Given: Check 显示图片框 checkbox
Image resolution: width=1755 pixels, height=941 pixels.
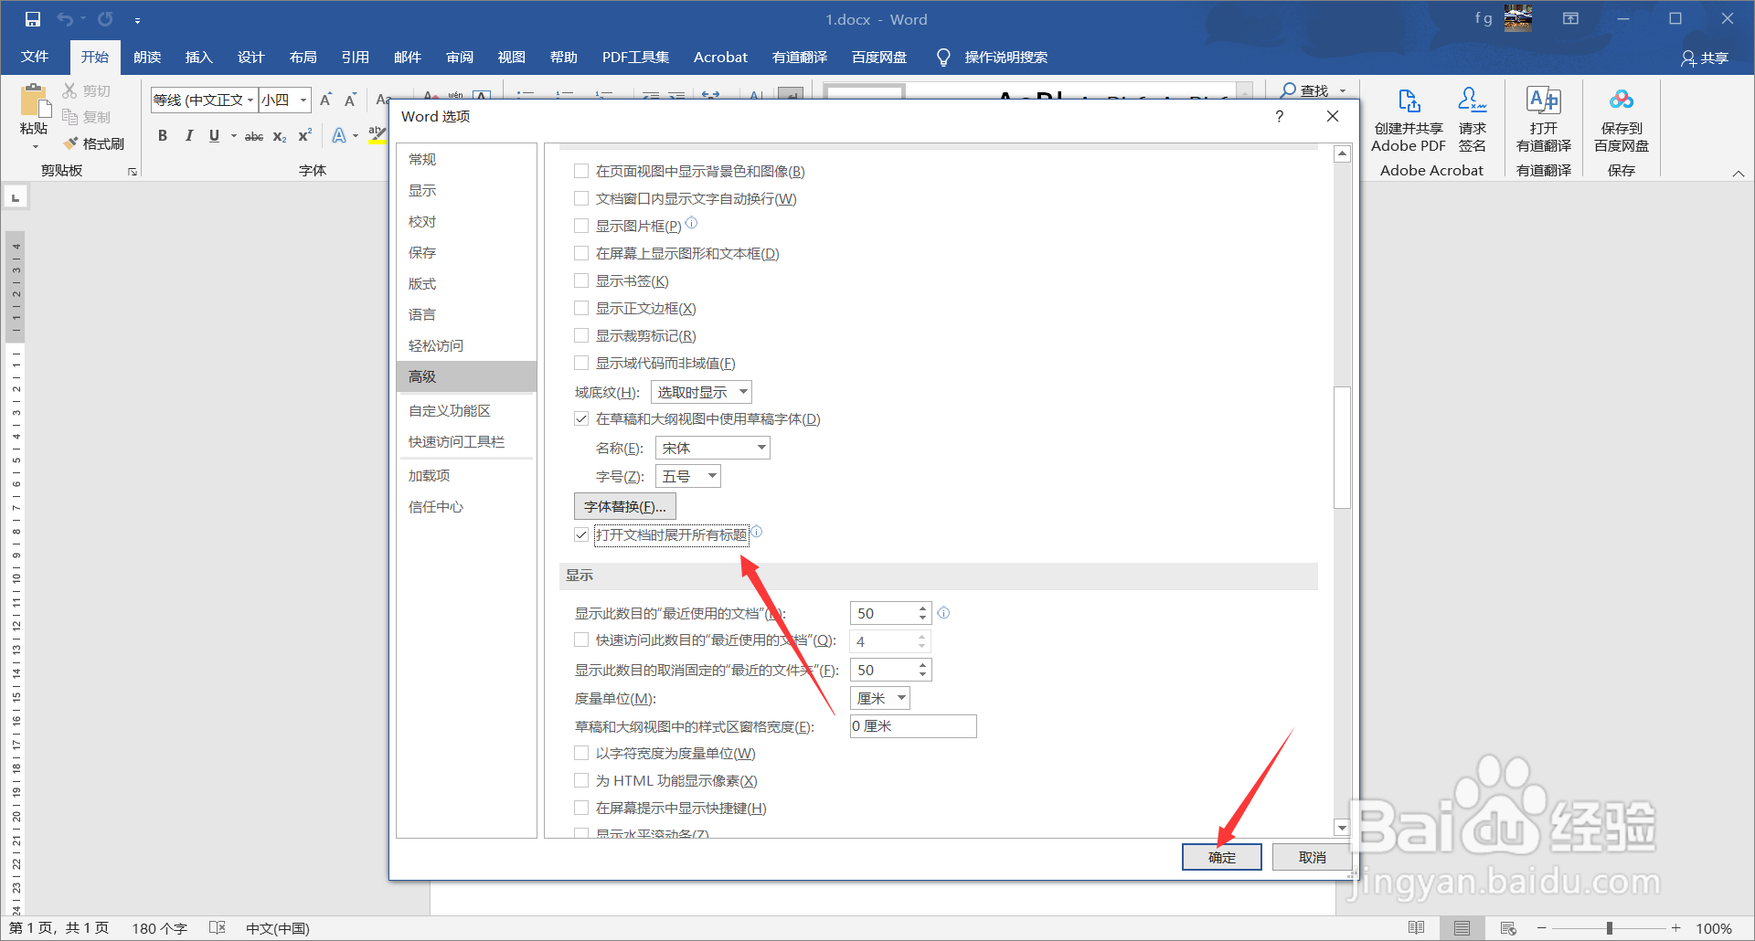Looking at the screenshot, I should 581,226.
